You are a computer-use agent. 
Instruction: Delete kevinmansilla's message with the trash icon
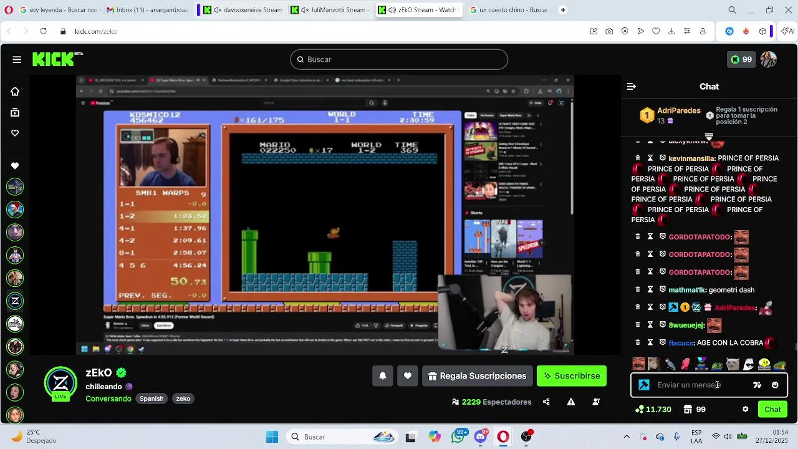pyautogui.click(x=638, y=158)
